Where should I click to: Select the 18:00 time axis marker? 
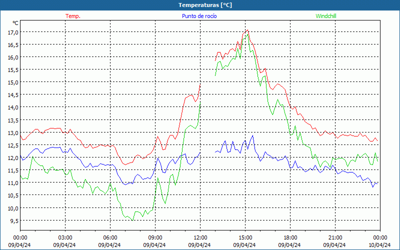coord(290,237)
